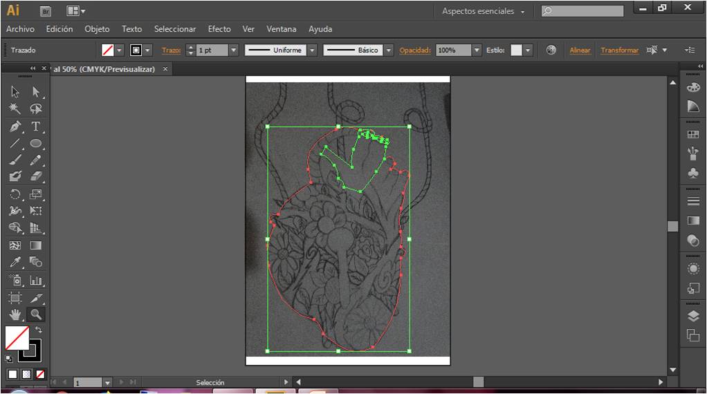The width and height of the screenshot is (707, 394).
Task: Open the Stroke panel icon
Action: pyautogui.click(x=693, y=201)
